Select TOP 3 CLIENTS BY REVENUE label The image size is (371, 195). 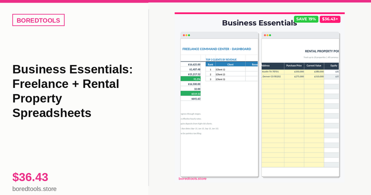point(221,59)
